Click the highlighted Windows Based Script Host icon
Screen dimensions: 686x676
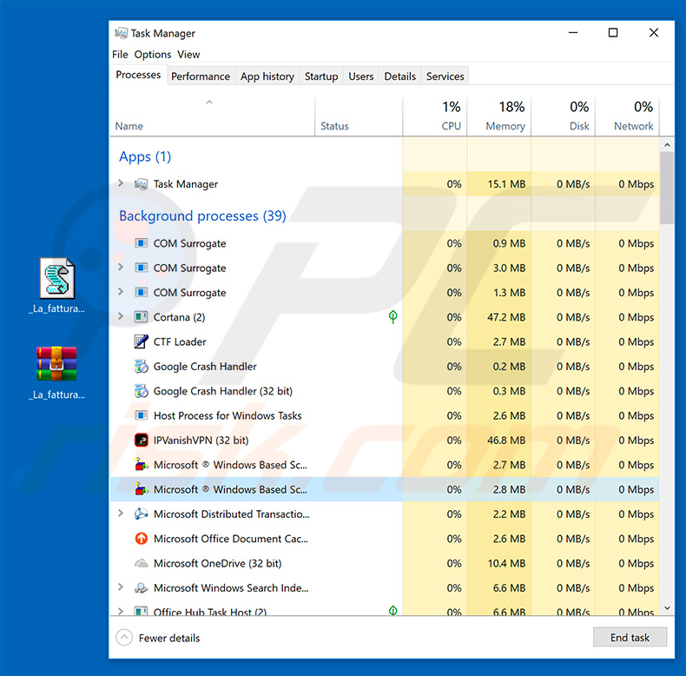(x=141, y=489)
